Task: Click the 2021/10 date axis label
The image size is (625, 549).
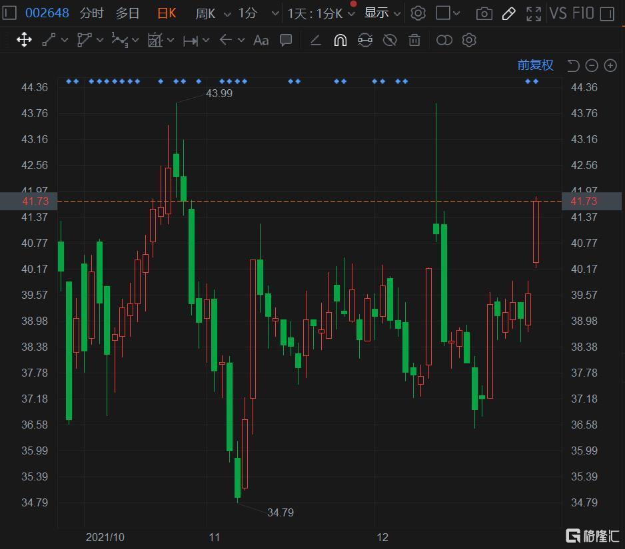Action: [105, 538]
